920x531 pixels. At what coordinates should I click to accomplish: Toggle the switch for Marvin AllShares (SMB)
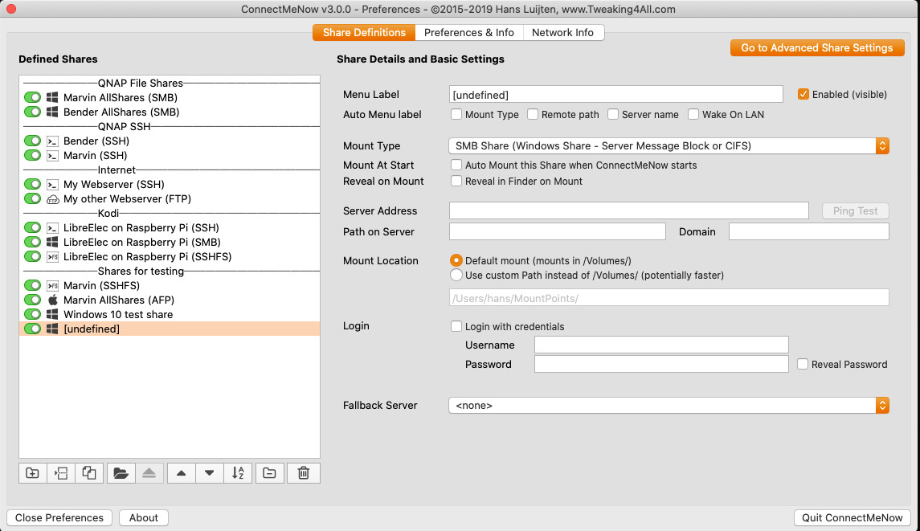coord(32,97)
